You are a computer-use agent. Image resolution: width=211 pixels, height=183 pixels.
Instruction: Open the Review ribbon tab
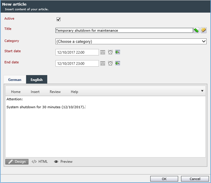click(55, 92)
